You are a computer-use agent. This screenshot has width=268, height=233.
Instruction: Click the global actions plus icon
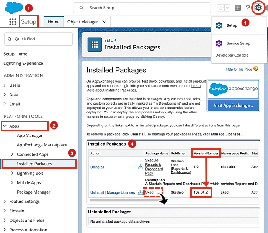(x=238, y=8)
